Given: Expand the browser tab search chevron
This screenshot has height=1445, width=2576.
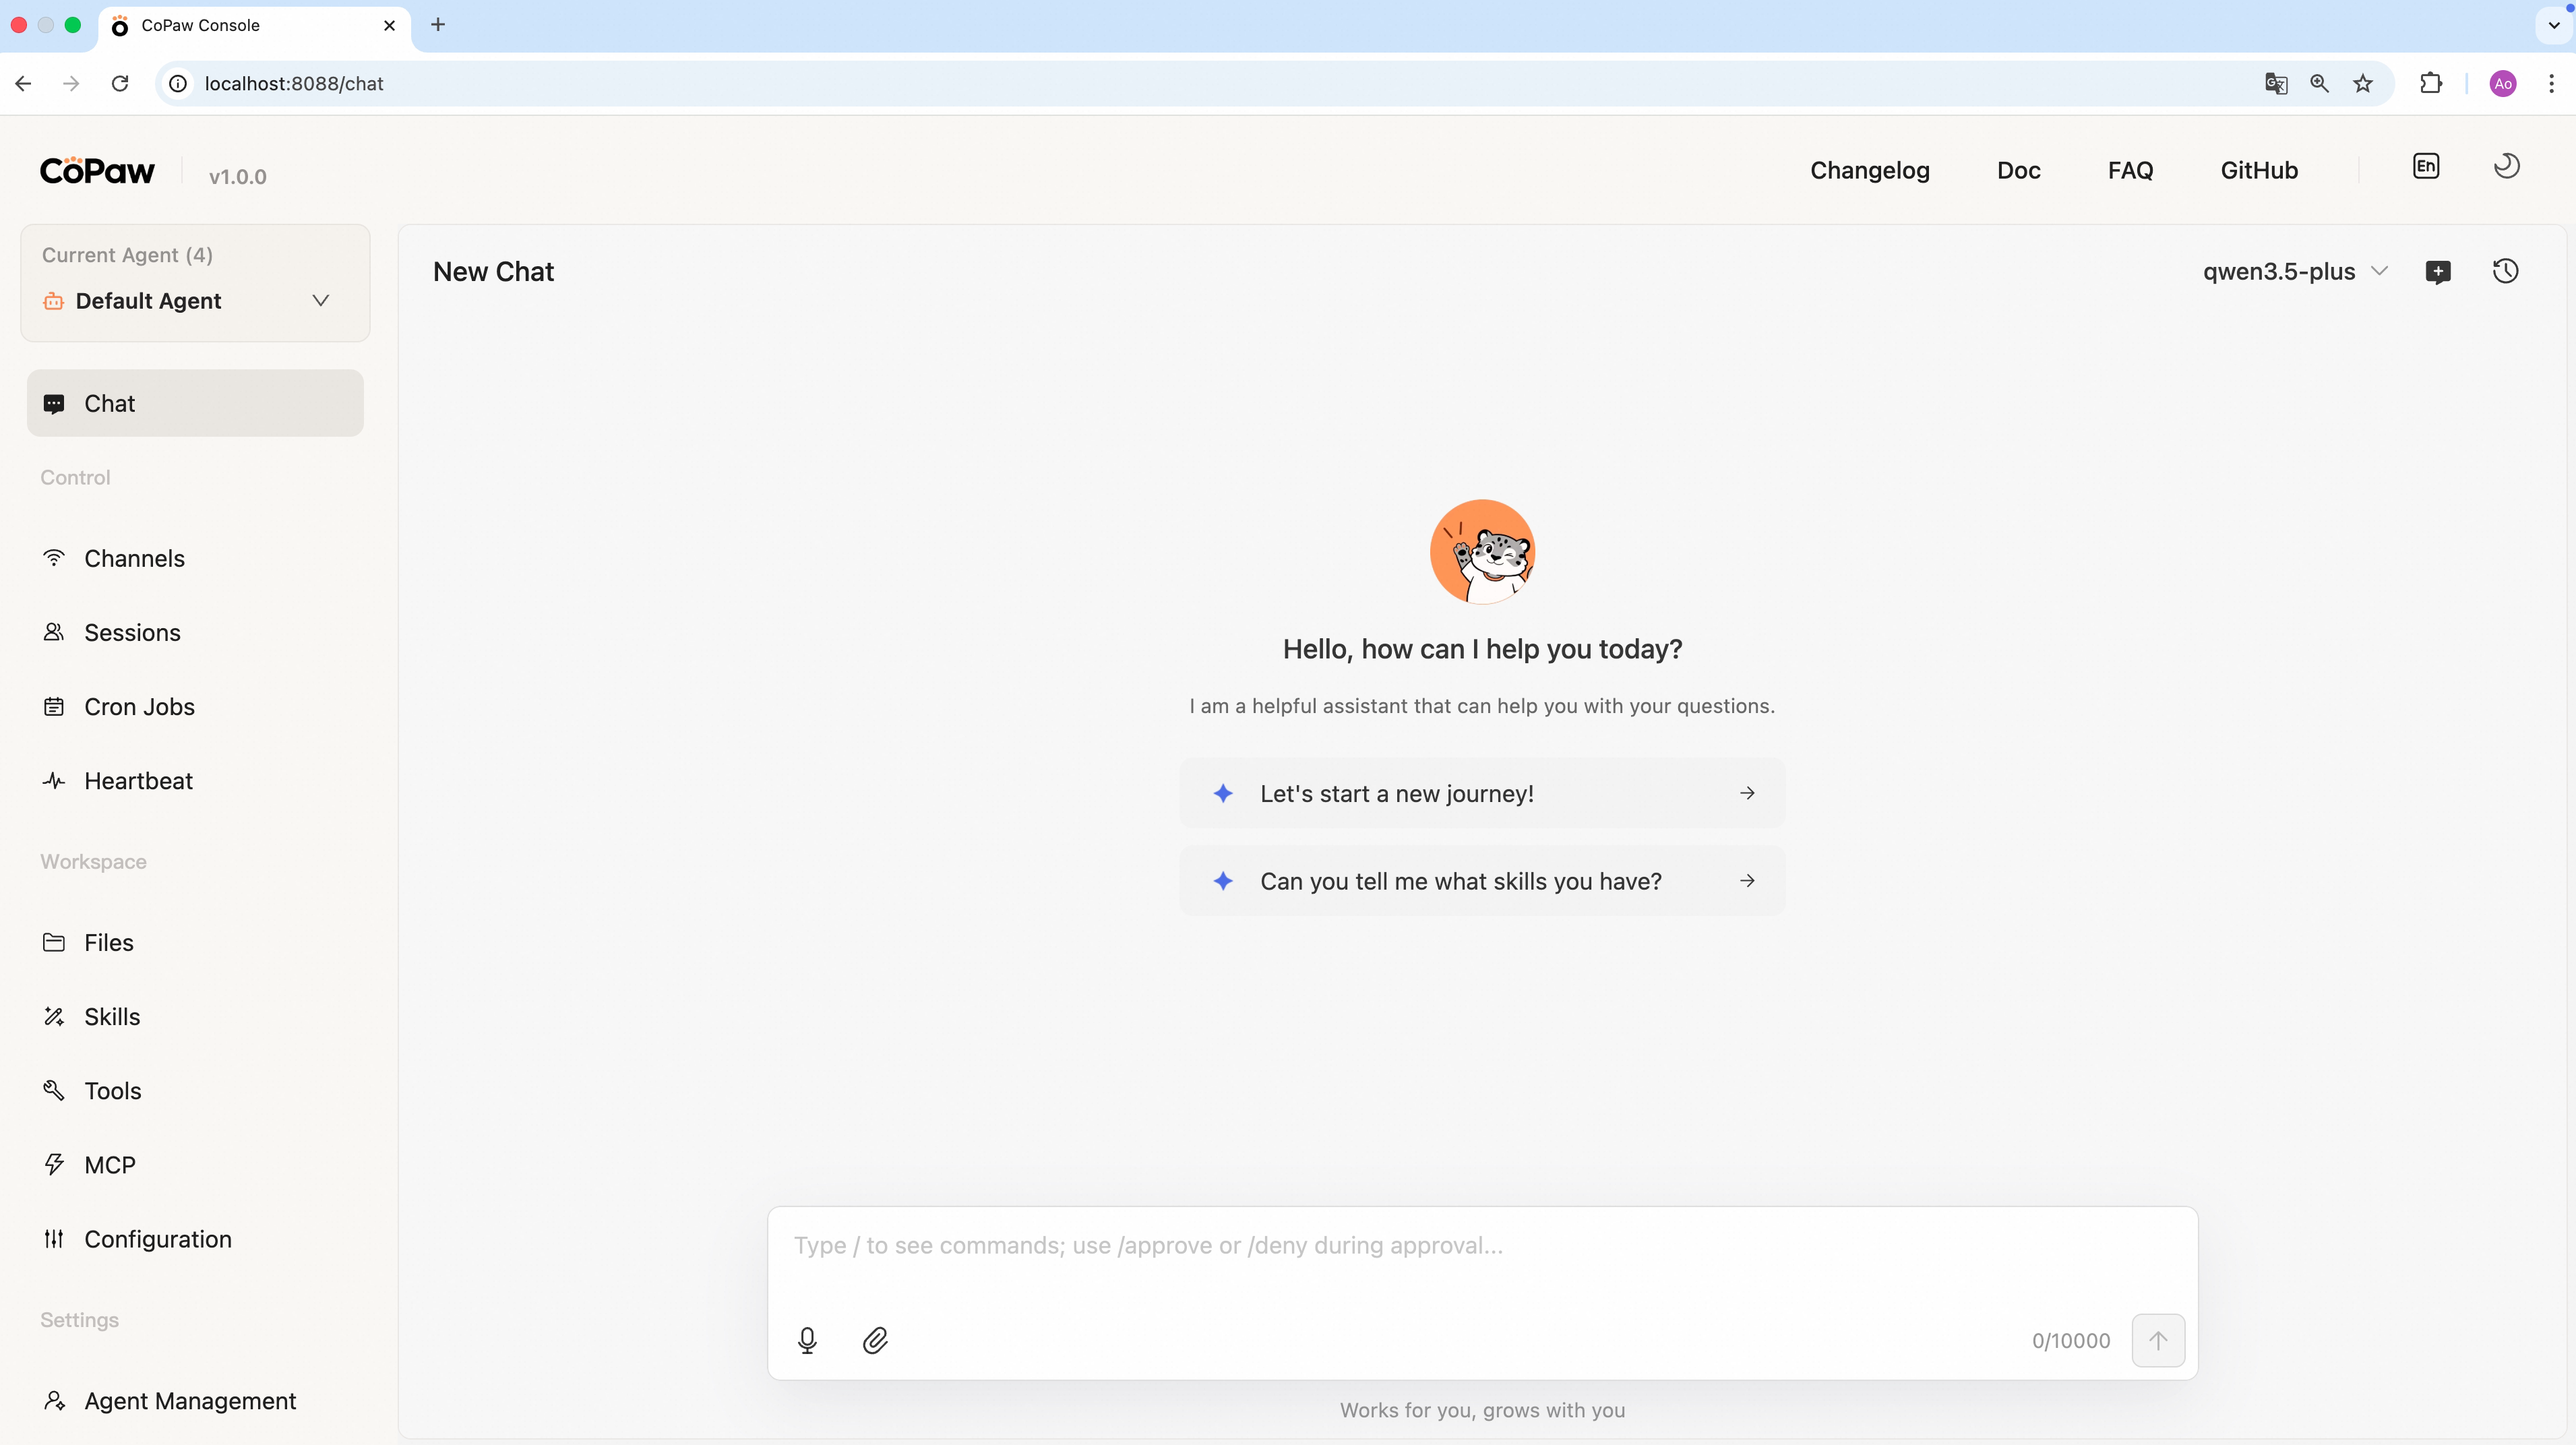Looking at the screenshot, I should coord(2554,25).
